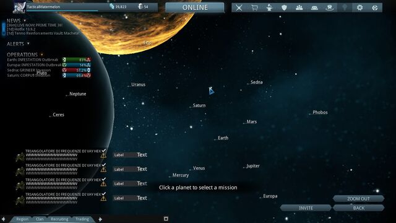Switch to the Clan chat tab
The height and width of the screenshot is (223, 396).
pos(40,219)
